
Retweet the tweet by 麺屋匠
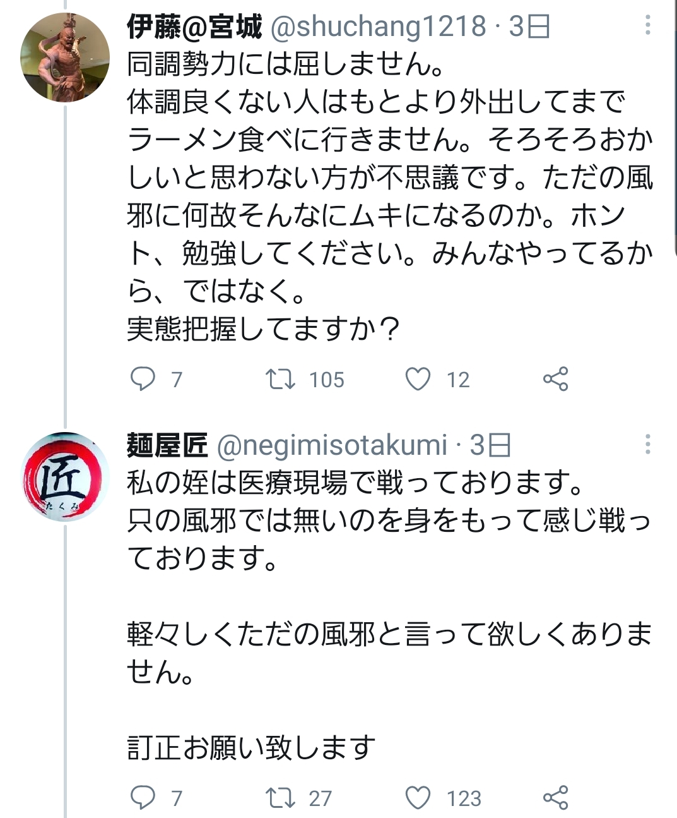pos(280,798)
